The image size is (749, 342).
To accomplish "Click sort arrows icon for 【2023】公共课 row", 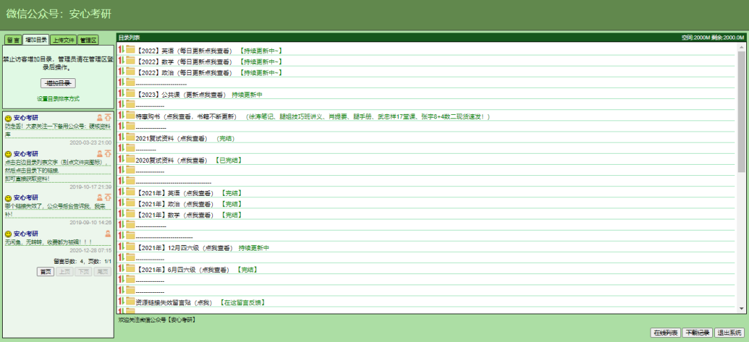I will coord(121,93).
